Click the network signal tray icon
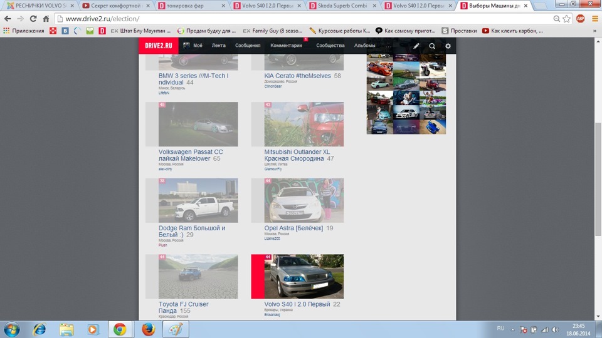The image size is (602, 338). click(545, 330)
